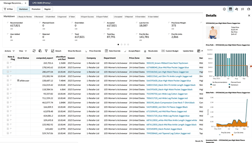Close the Details panel
Image resolution: width=252 pixels, height=143 pixels.
tap(249, 15)
